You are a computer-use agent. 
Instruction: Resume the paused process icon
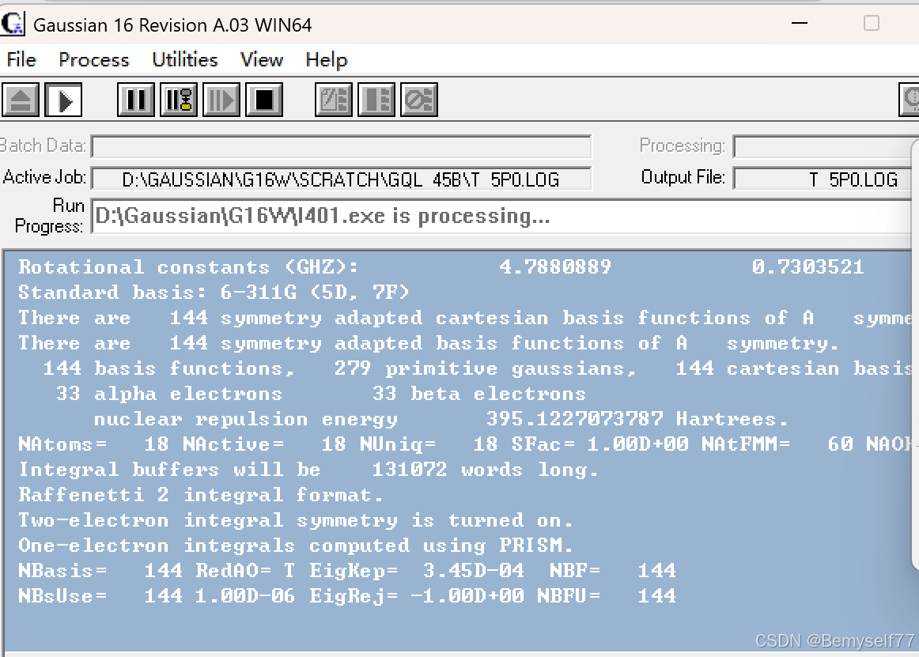click(x=221, y=100)
